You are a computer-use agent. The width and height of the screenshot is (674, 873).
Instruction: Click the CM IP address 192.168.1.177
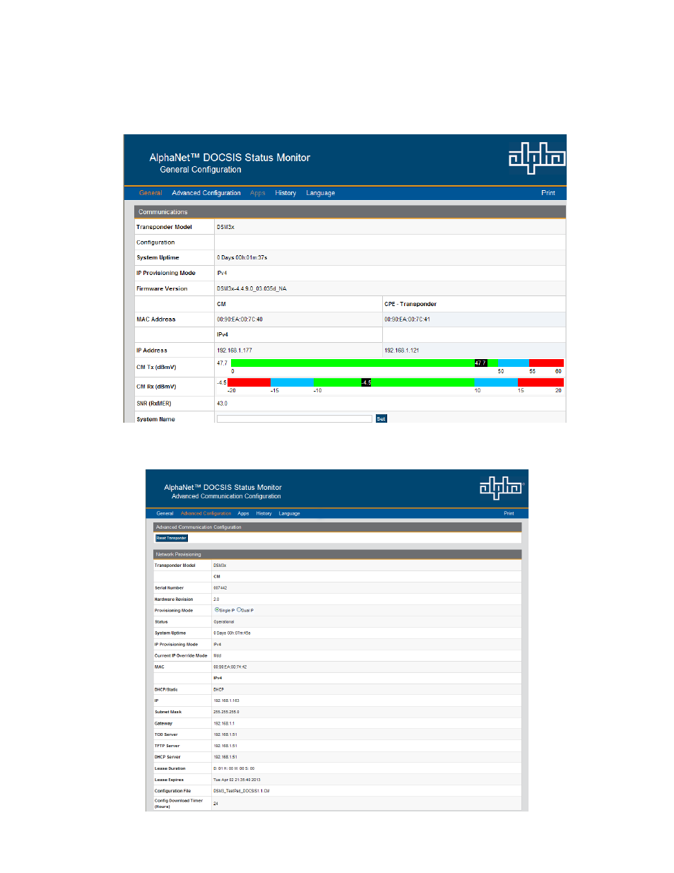coord(235,351)
